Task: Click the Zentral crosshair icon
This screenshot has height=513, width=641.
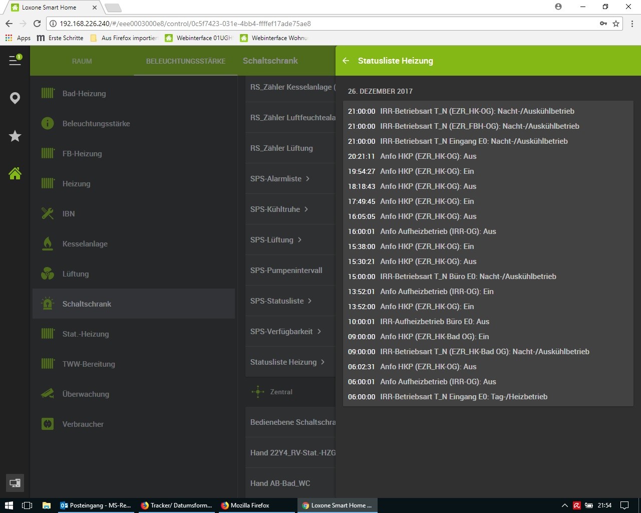Action: point(258,392)
